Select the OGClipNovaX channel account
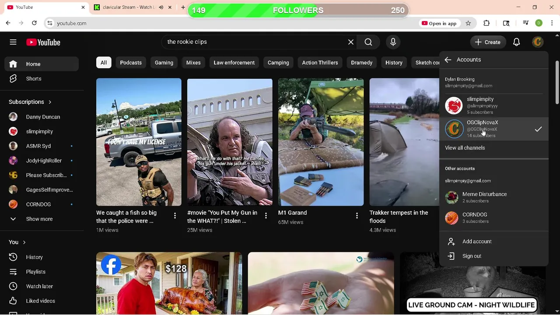This screenshot has width=560, height=315. tap(493, 129)
